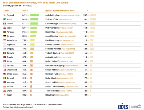Click the Argentina flag icon

point(5,45)
